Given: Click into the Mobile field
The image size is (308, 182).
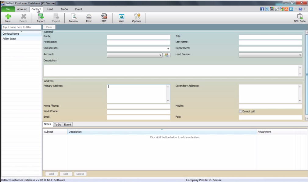Looking at the screenshot, I should tap(270, 106).
